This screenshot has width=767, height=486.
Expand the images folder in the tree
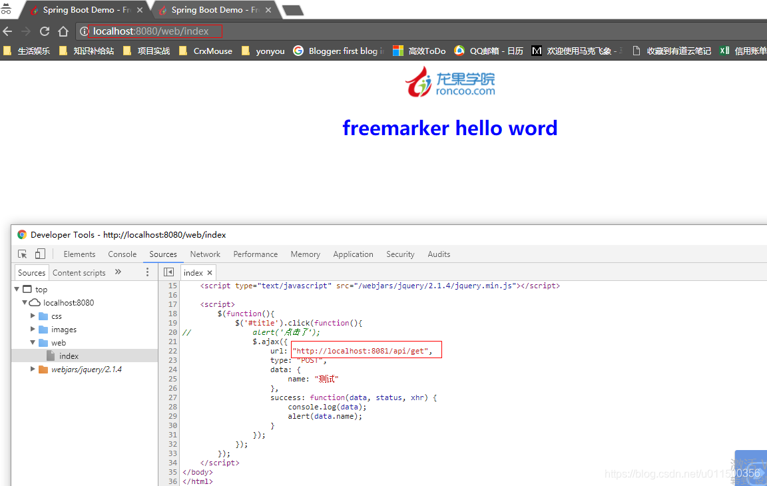pyautogui.click(x=32, y=329)
